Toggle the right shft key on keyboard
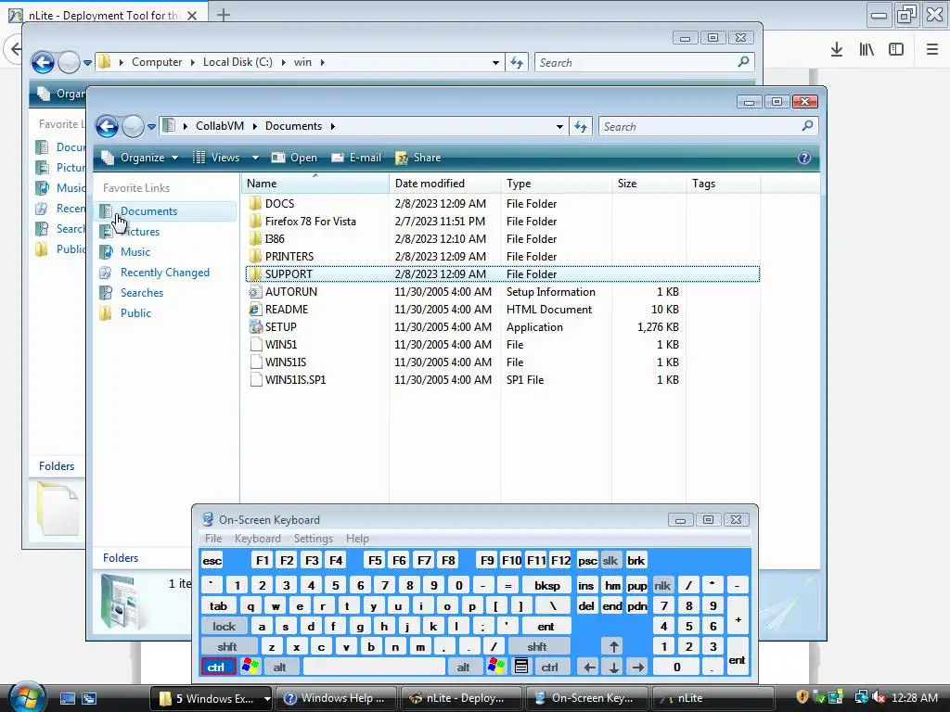 [537, 646]
